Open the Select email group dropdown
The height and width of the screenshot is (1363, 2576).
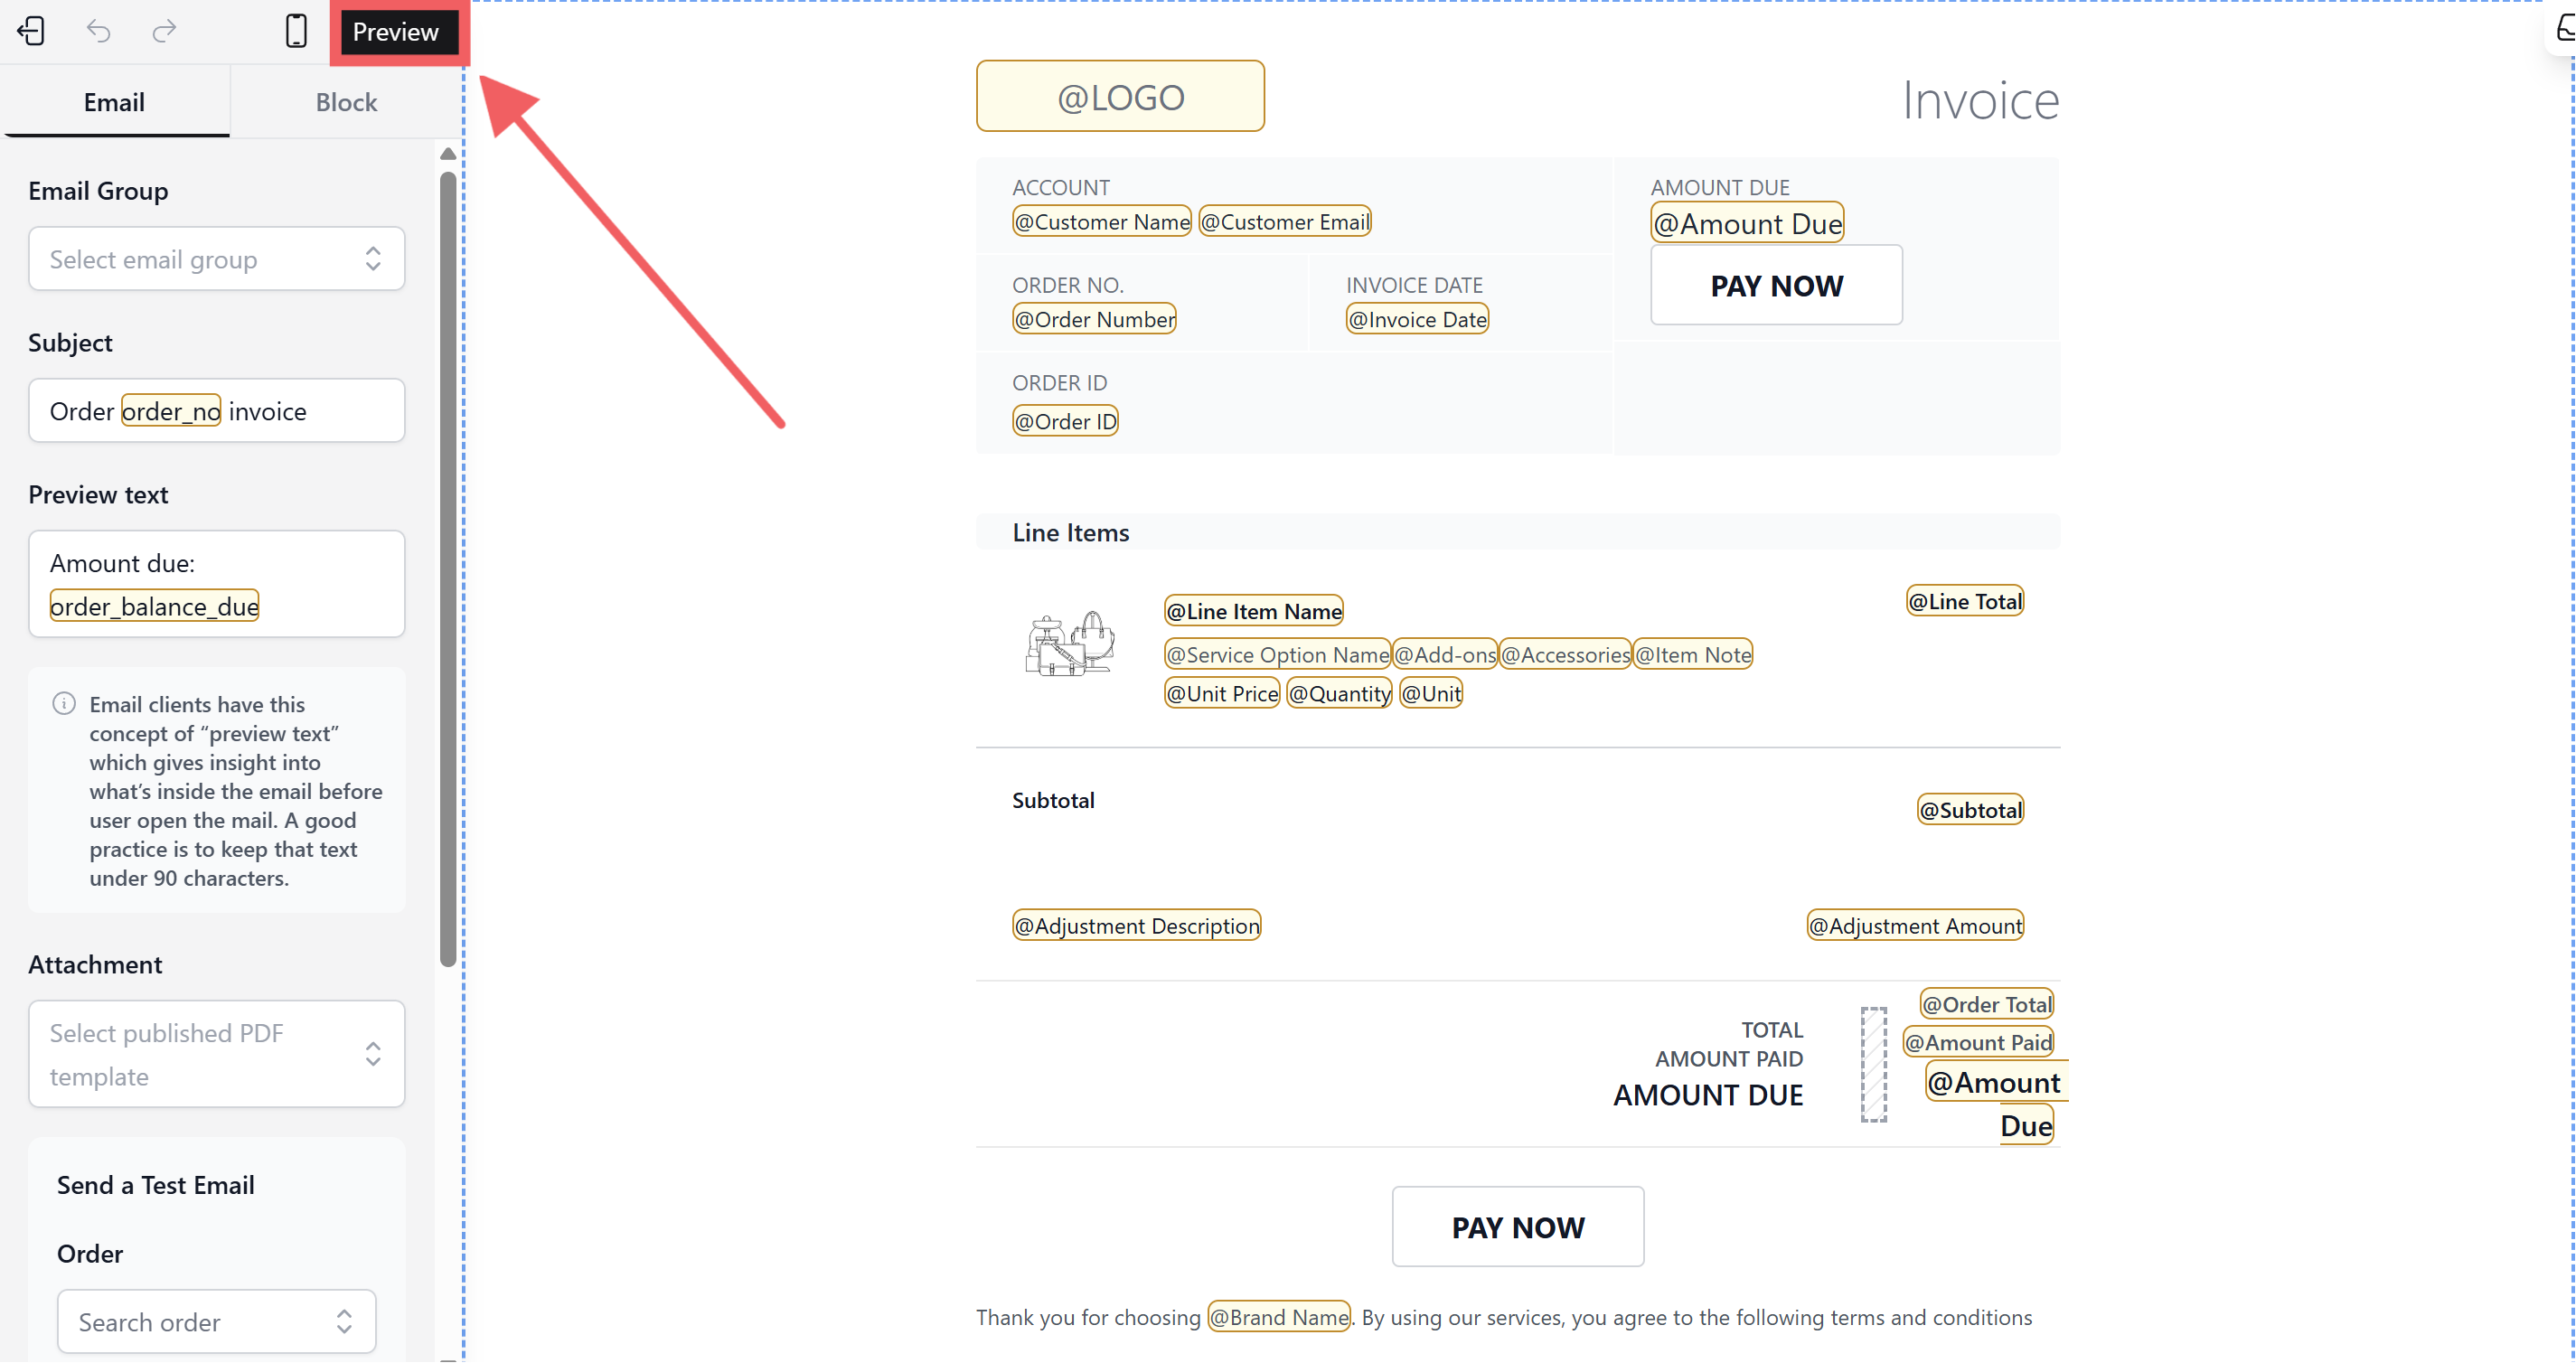click(216, 259)
